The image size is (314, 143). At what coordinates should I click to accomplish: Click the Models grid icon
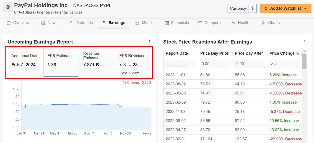tap(137, 23)
